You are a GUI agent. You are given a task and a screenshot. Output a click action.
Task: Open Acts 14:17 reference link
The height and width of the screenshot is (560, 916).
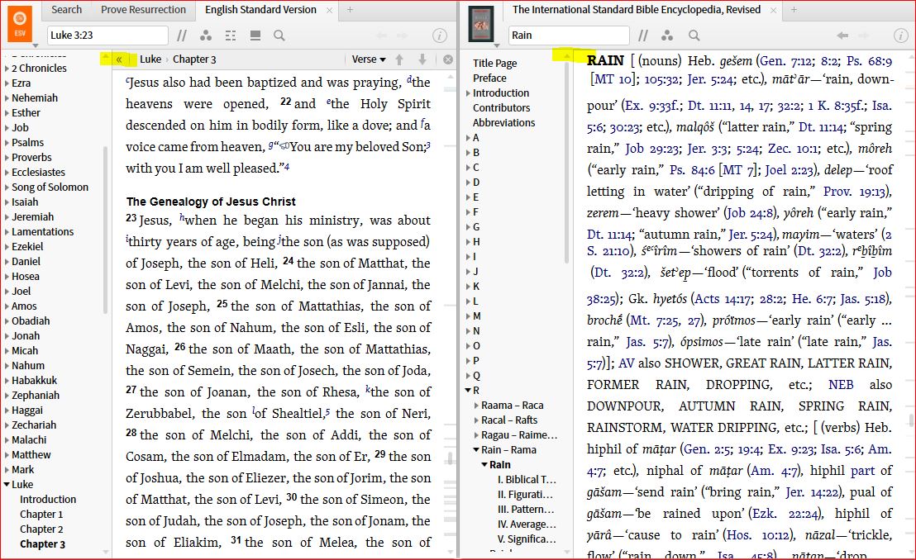(x=722, y=299)
